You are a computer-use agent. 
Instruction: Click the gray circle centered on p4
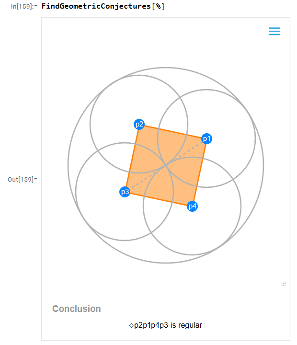pyautogui.click(x=241, y=206)
